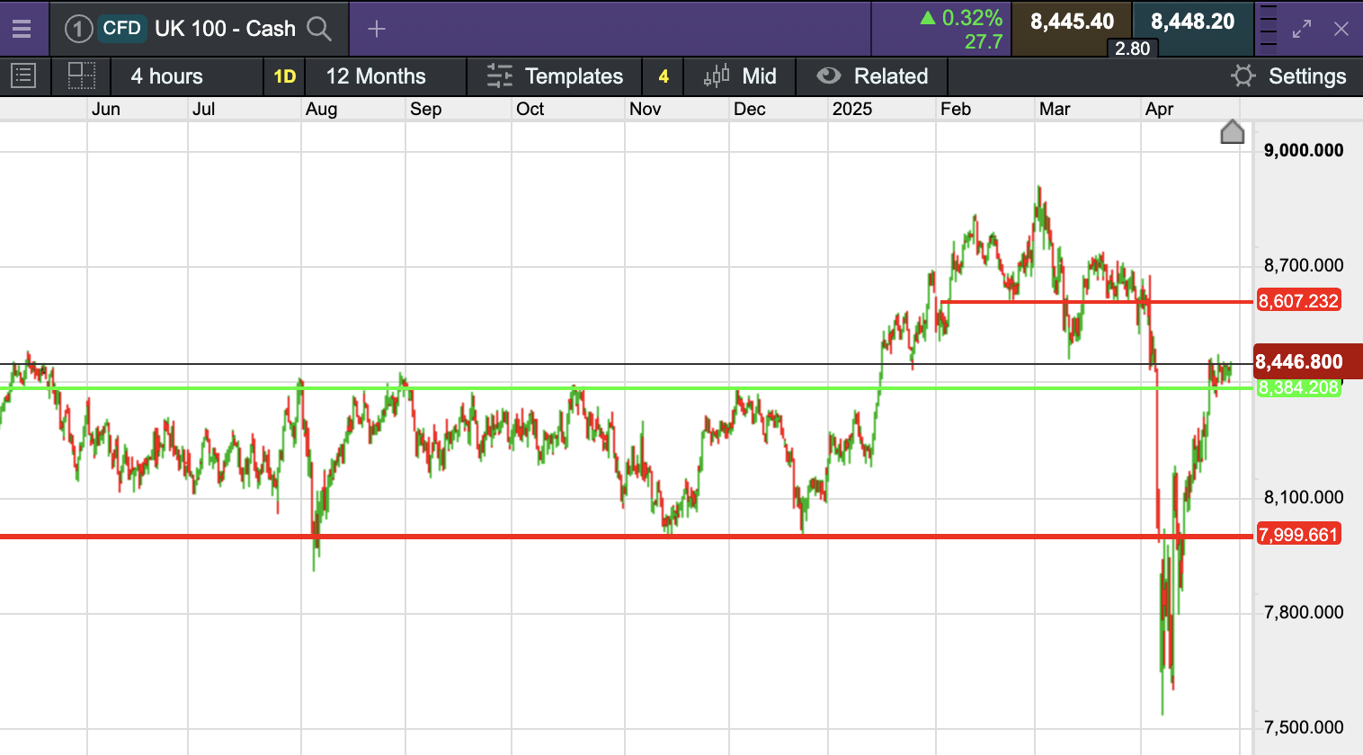Open the Related instruments menu
Image resolution: width=1363 pixels, height=755 pixels.
tap(872, 76)
